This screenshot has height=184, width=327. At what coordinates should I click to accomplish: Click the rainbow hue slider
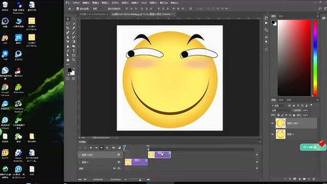click(315, 58)
